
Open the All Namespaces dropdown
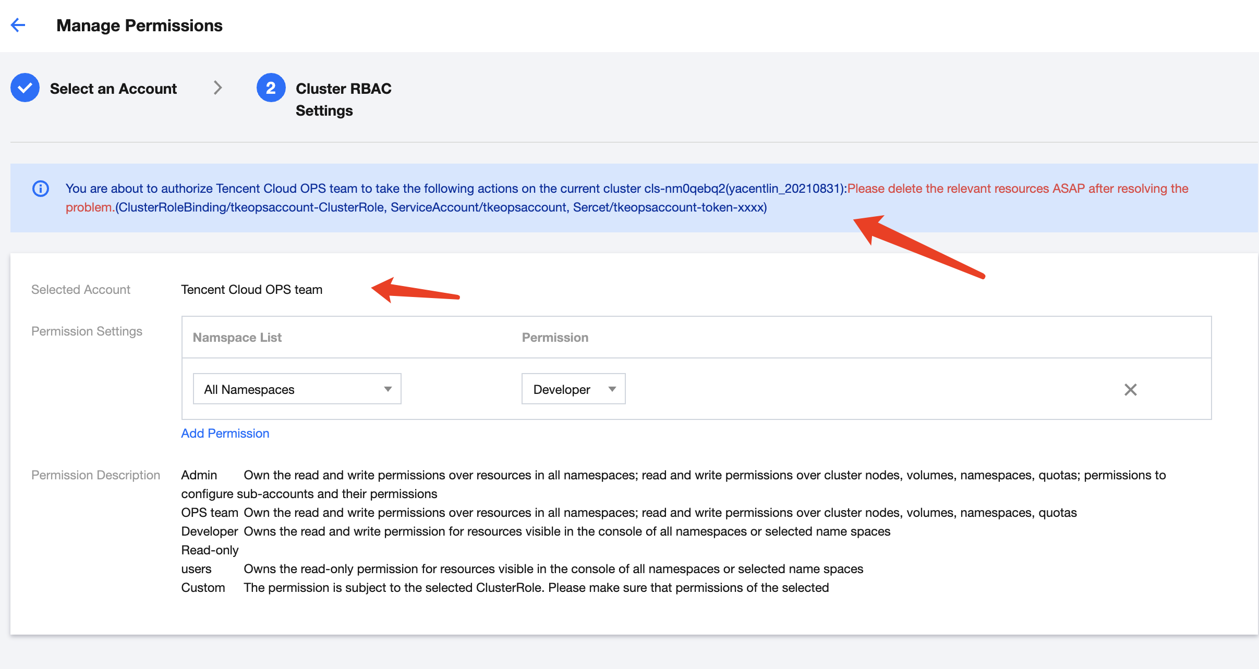point(297,389)
